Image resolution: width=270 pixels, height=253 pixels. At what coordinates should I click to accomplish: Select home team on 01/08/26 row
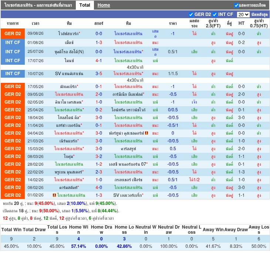pos(69,43)
